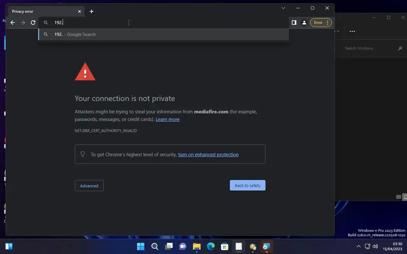Open a new Chrome tab
The height and width of the screenshot is (254, 407).
point(92,11)
